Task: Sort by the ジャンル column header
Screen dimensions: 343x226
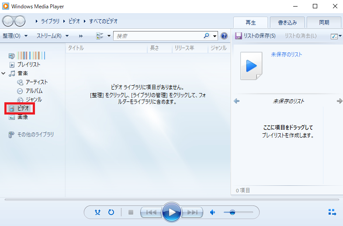Action: [x=219, y=48]
